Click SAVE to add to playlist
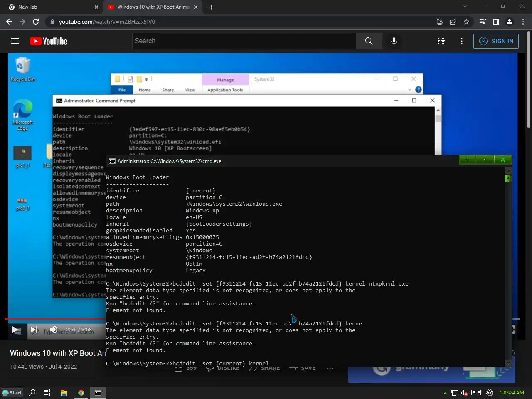532x399 pixels. click(x=302, y=368)
